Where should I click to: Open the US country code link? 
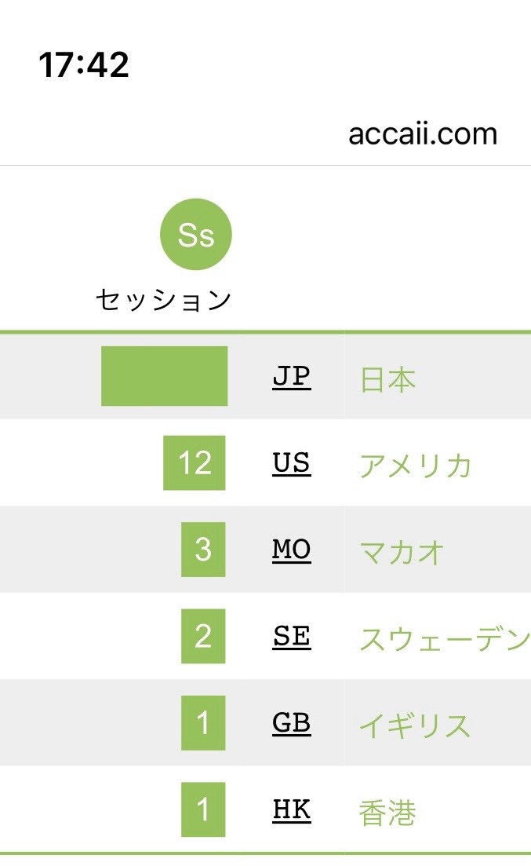(x=292, y=462)
